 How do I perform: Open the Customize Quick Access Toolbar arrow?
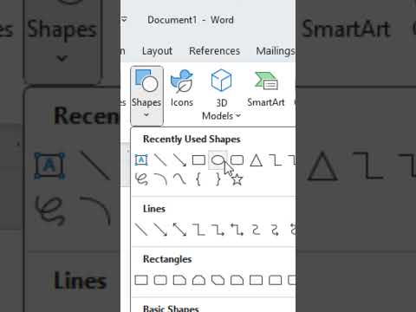pos(124,20)
